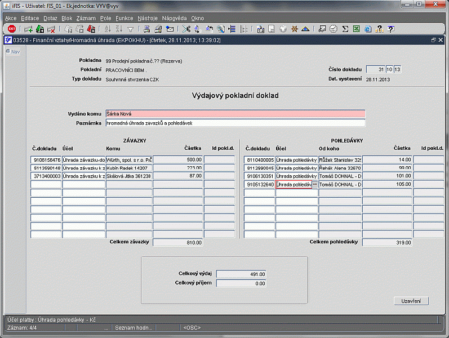The height and width of the screenshot is (338, 449).
Task: Click pohledávky document cell 9106130351
Action: 260,176
